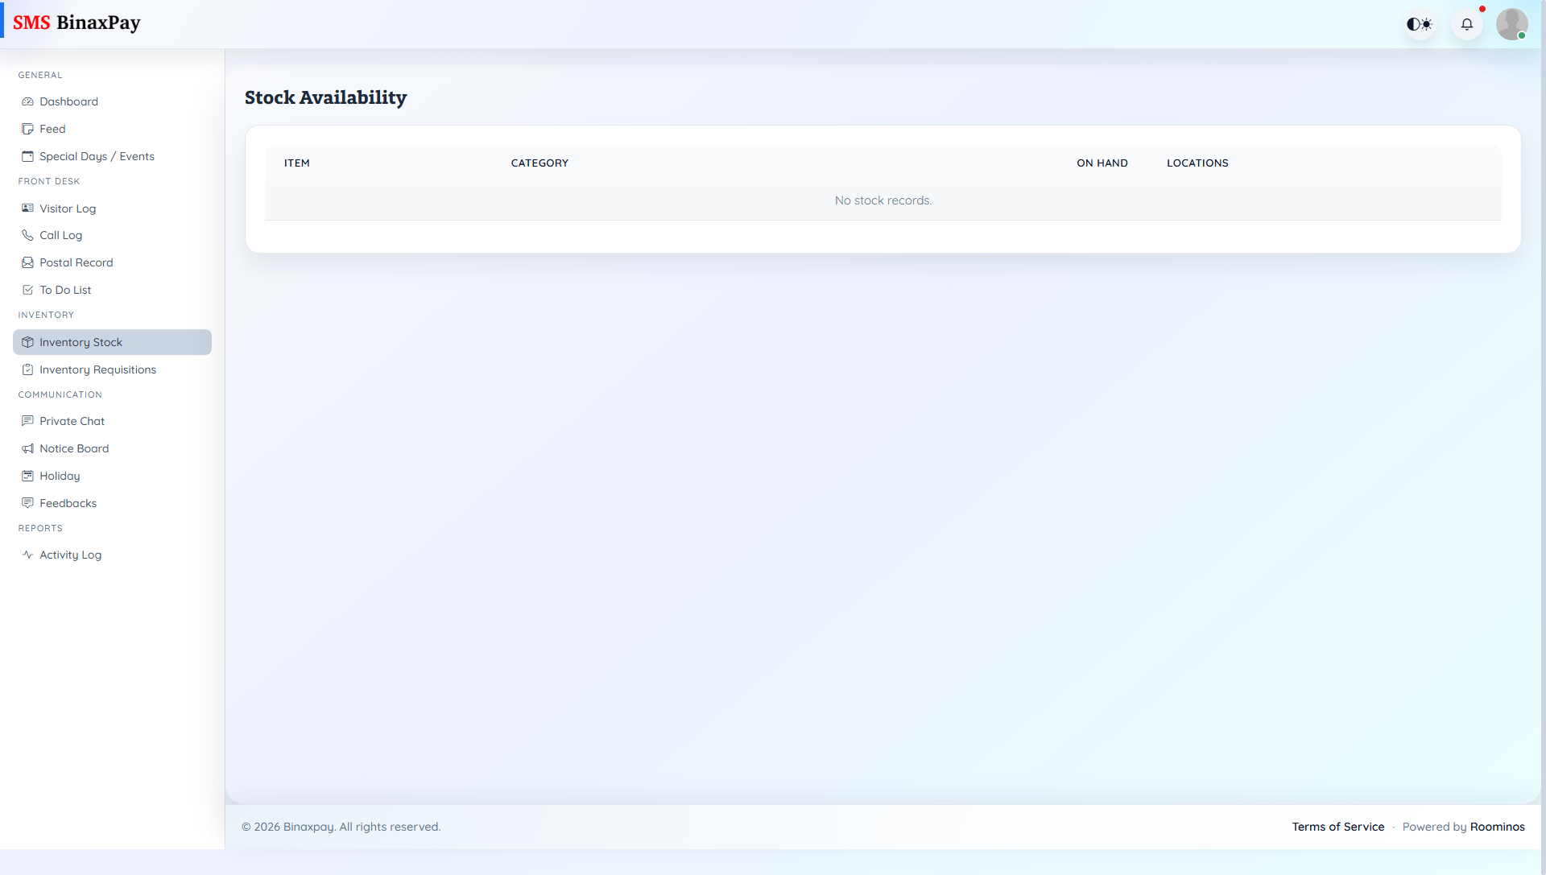This screenshot has width=1546, height=875.
Task: Select the Private Chat speech bubble icon
Action: tap(27, 421)
